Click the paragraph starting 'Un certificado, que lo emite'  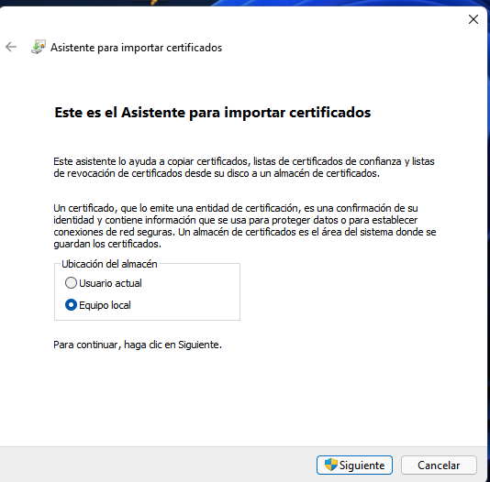(245, 225)
